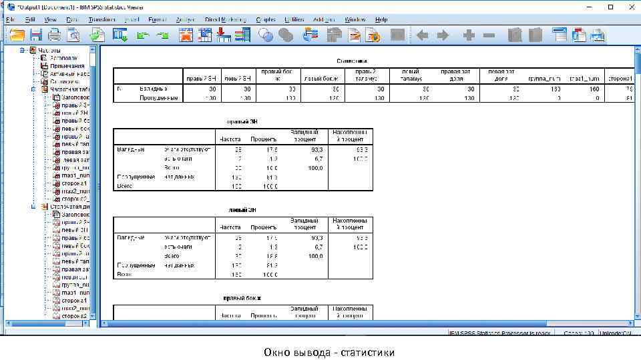Click the Hide book toolbar icon

click(x=535, y=35)
